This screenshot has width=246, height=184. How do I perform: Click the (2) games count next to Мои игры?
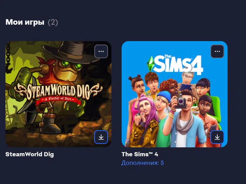(x=53, y=22)
